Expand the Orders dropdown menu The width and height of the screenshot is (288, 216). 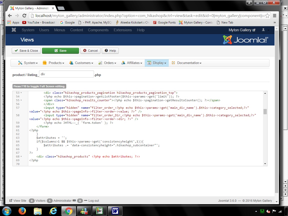click(x=107, y=63)
